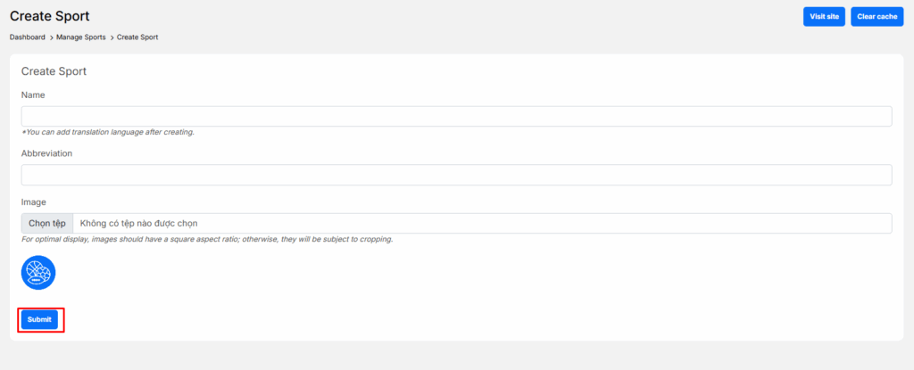
Task: Click the chevron after Manage Sports breadcrumb
Action: click(112, 37)
